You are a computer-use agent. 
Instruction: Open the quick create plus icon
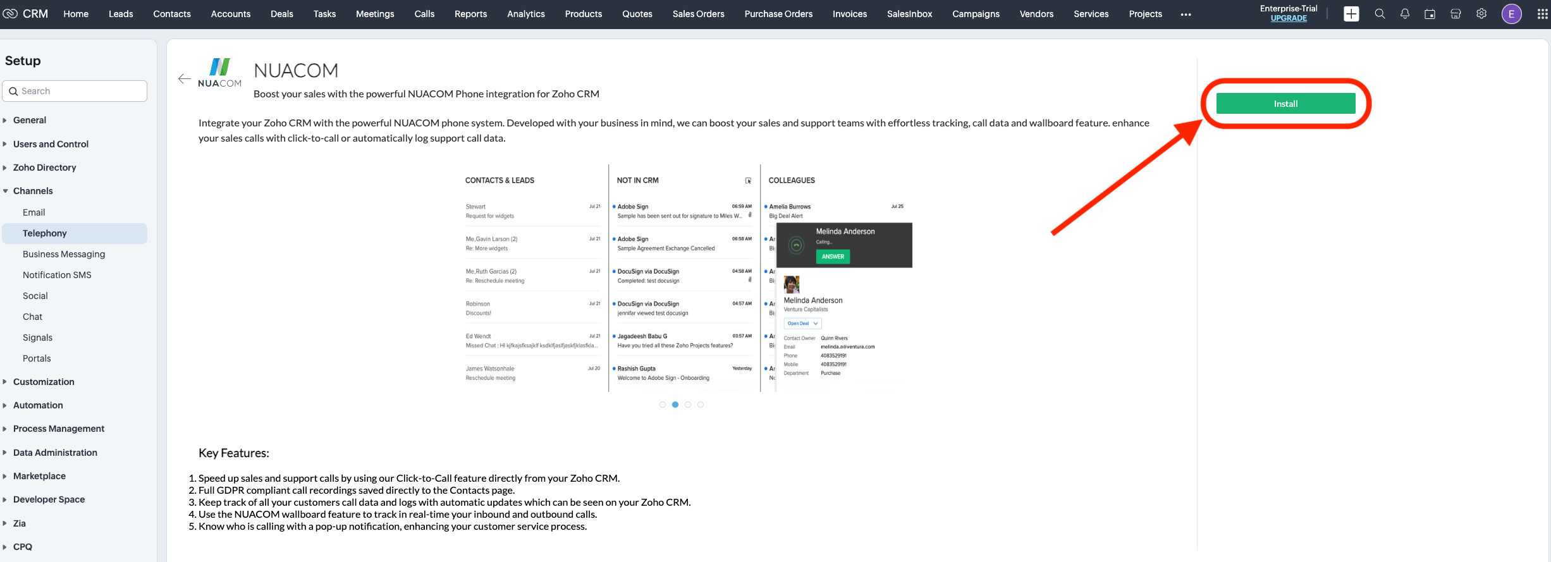pos(1351,14)
